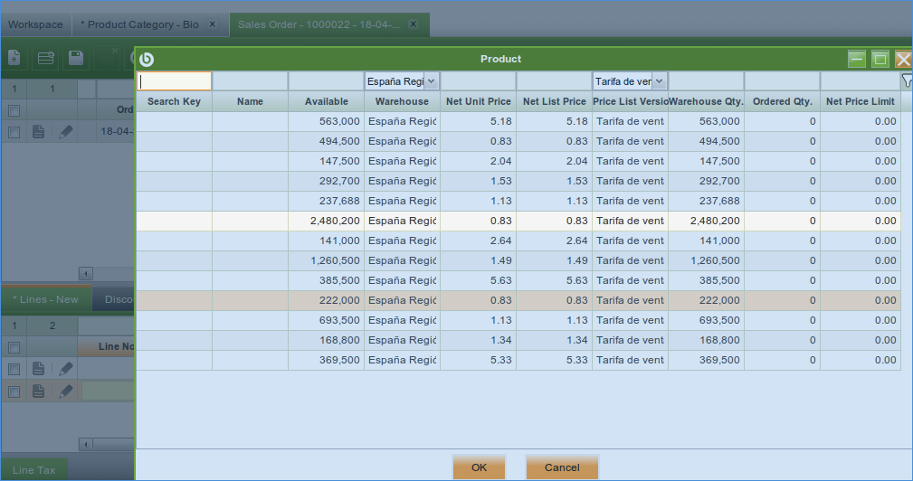Switch to the Workspace tab
The height and width of the screenshot is (481, 913).
pyautogui.click(x=36, y=24)
